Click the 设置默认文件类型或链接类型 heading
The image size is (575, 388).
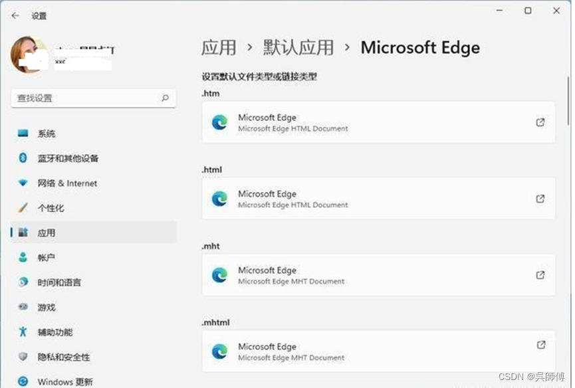[259, 76]
